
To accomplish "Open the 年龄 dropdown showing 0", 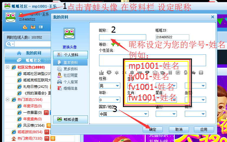I will [110, 100].
